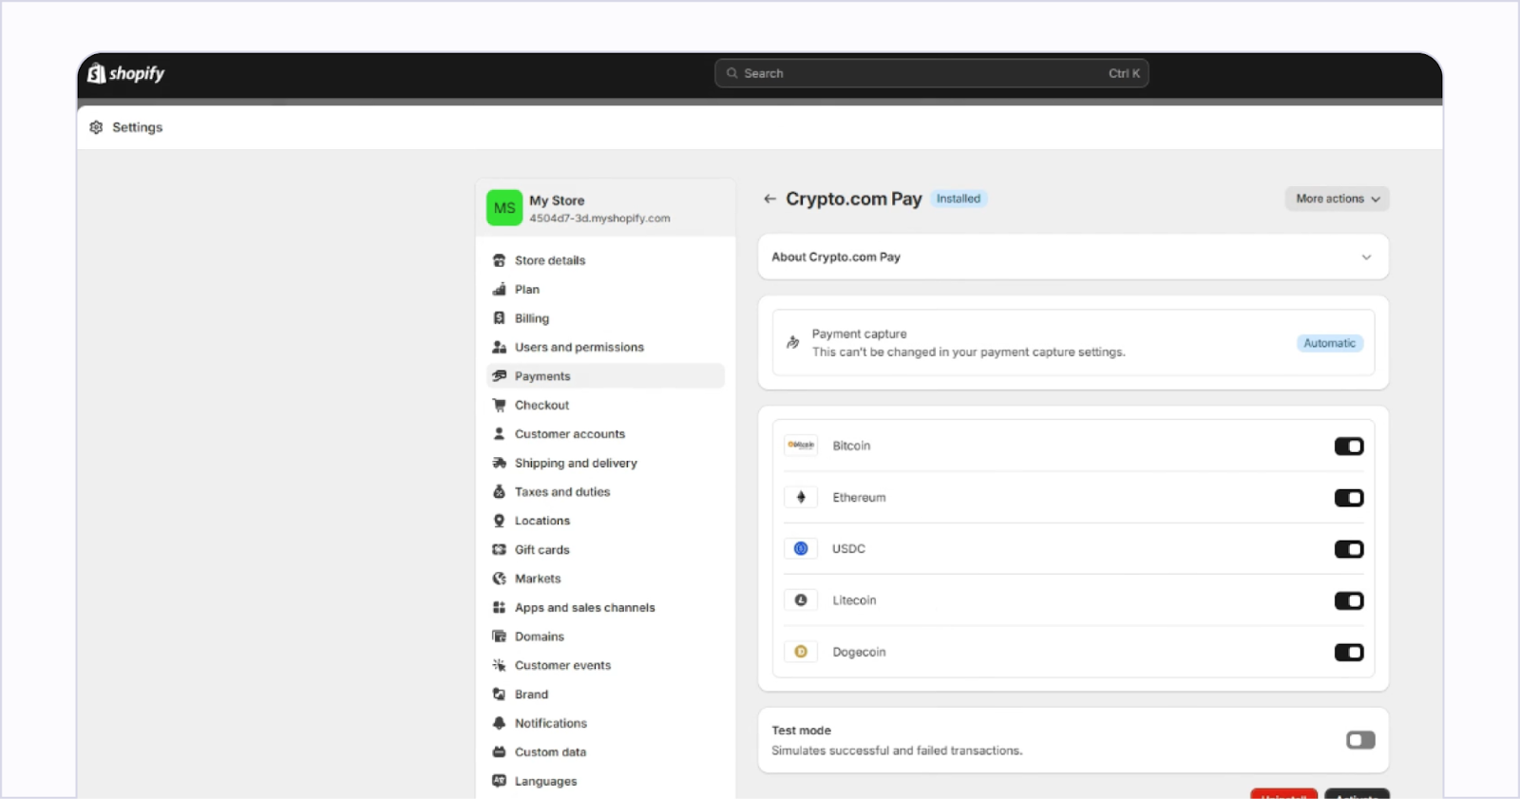Viewport: 1520px width, 799px height.
Task: Click the Settings header label
Action: coord(138,127)
